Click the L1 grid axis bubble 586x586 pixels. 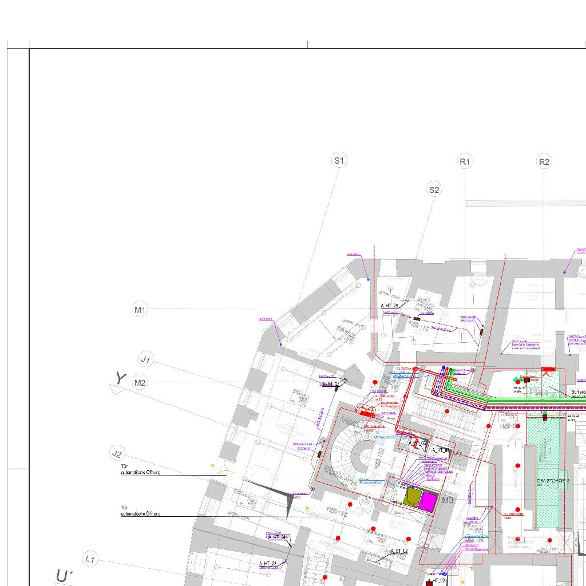90,559
